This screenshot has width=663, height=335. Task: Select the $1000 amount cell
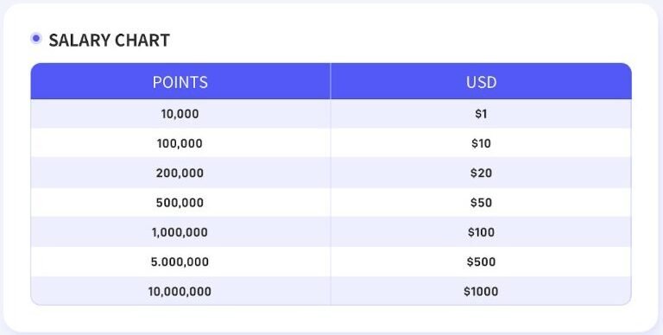[x=481, y=291]
